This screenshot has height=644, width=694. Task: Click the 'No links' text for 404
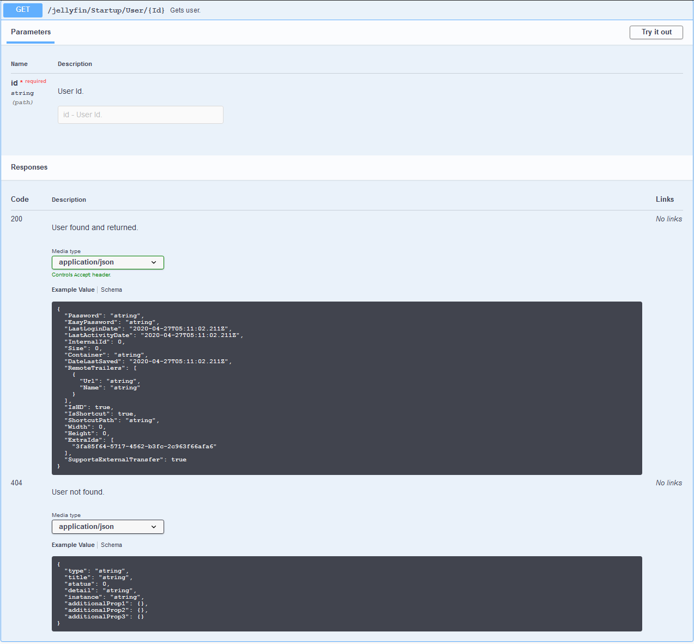(669, 483)
